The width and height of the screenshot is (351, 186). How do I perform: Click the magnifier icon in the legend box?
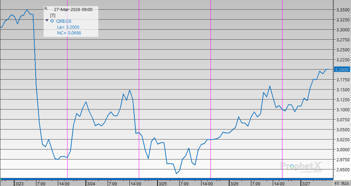click(x=46, y=8)
